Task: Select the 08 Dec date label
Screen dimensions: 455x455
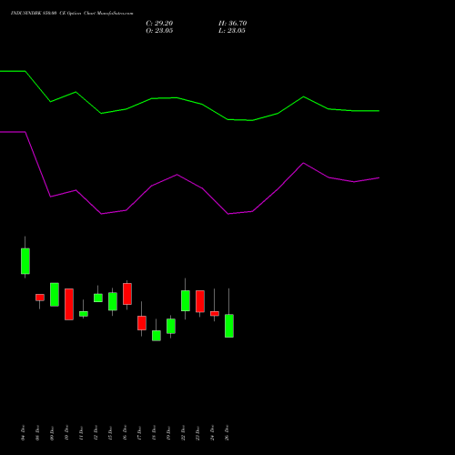Action: pyautogui.click(x=37, y=432)
